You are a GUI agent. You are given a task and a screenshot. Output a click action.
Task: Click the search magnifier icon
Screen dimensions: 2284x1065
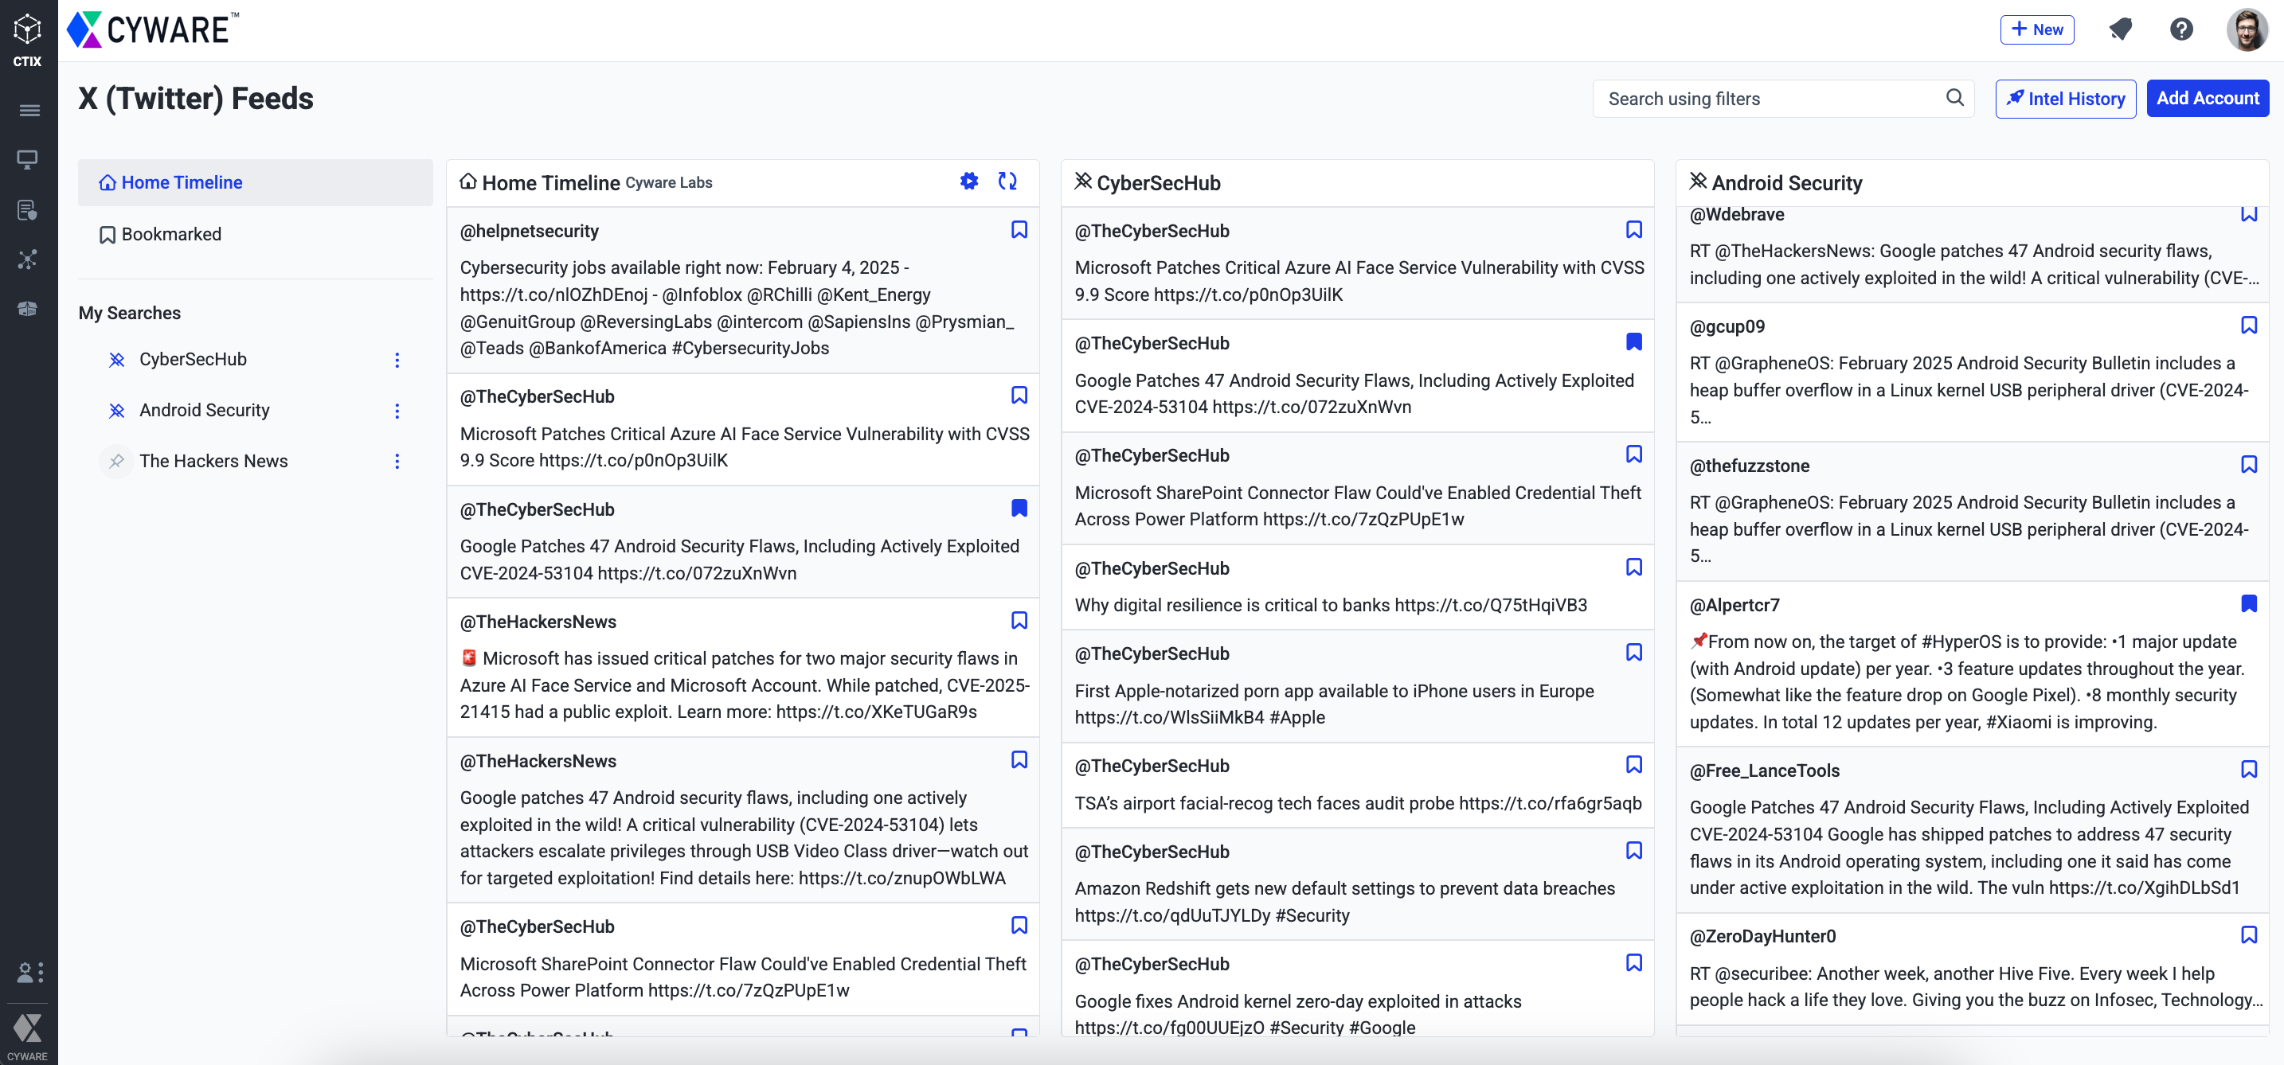[1954, 99]
